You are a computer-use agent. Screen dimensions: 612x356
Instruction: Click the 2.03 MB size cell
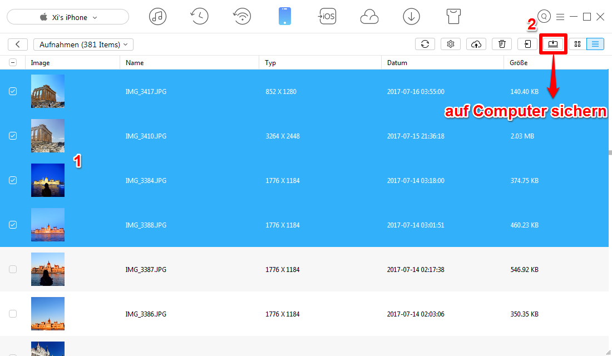tap(522, 136)
